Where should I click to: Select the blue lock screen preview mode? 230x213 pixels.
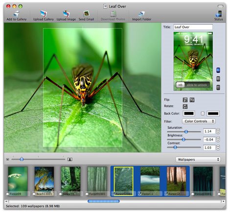pyautogui.click(x=218, y=70)
